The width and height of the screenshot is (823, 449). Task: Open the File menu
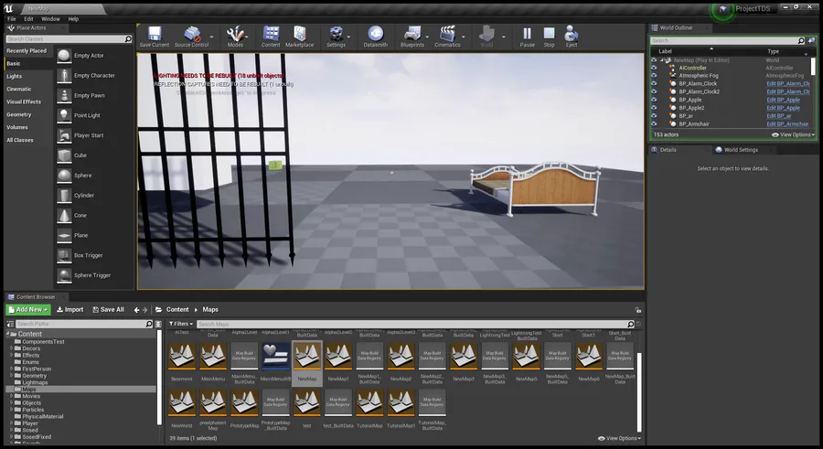click(12, 19)
